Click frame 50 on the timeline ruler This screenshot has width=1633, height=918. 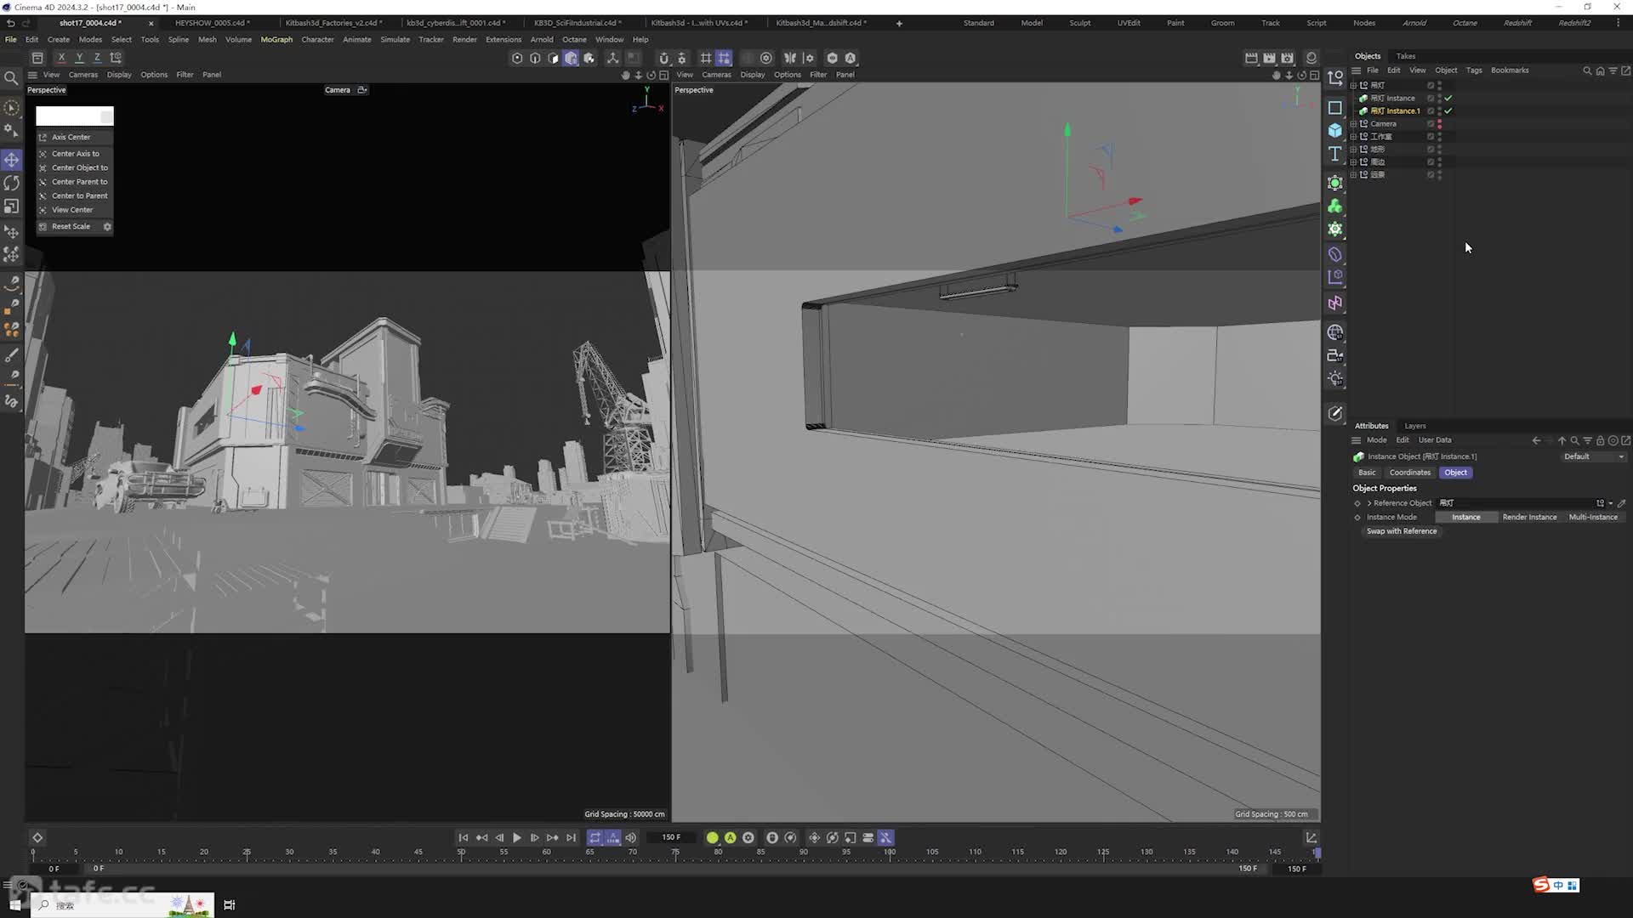coord(461,852)
